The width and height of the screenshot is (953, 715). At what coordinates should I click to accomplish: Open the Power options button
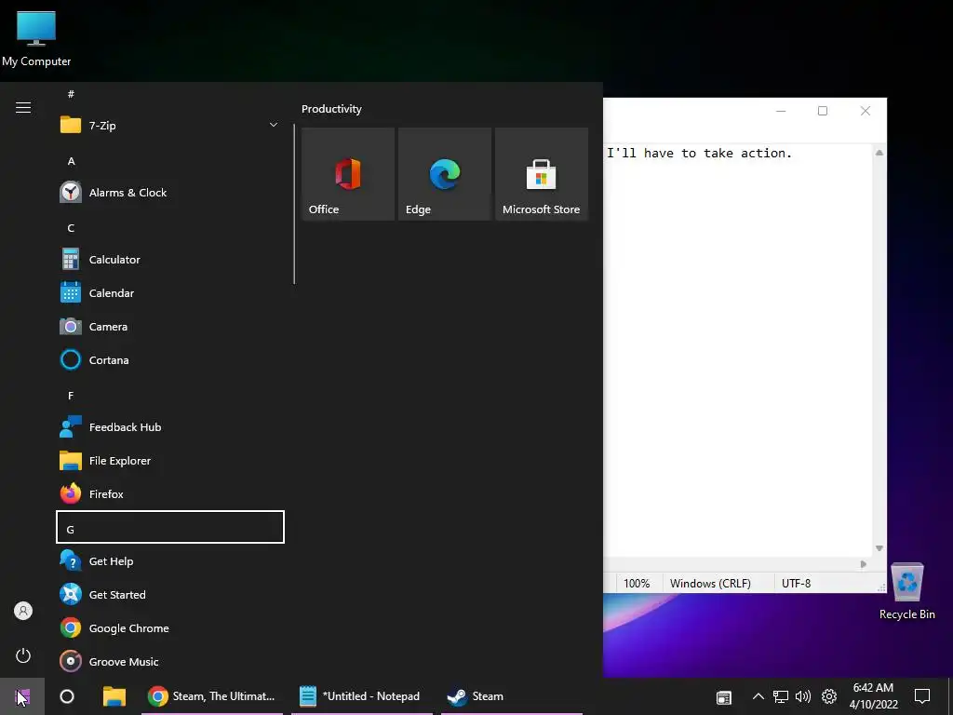pyautogui.click(x=23, y=655)
